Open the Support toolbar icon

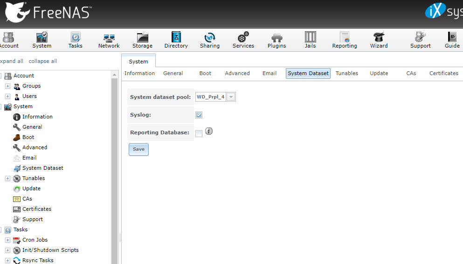click(x=421, y=40)
